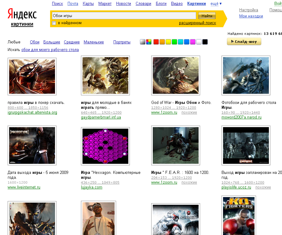The height and width of the screenshot is (235, 282).
Task: Open Настройка settings link
Action: point(249,10)
